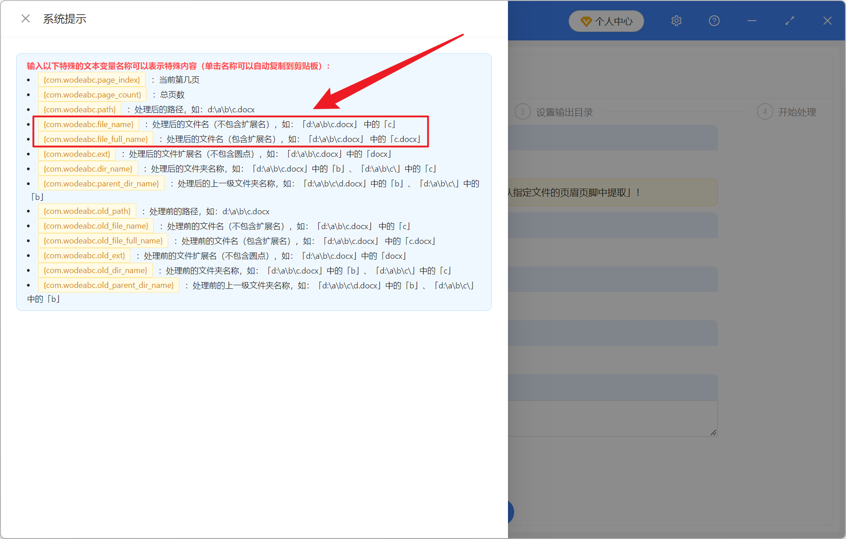Copy the {com.wodeabc.file_name} variable
846x539 pixels.
pos(88,124)
